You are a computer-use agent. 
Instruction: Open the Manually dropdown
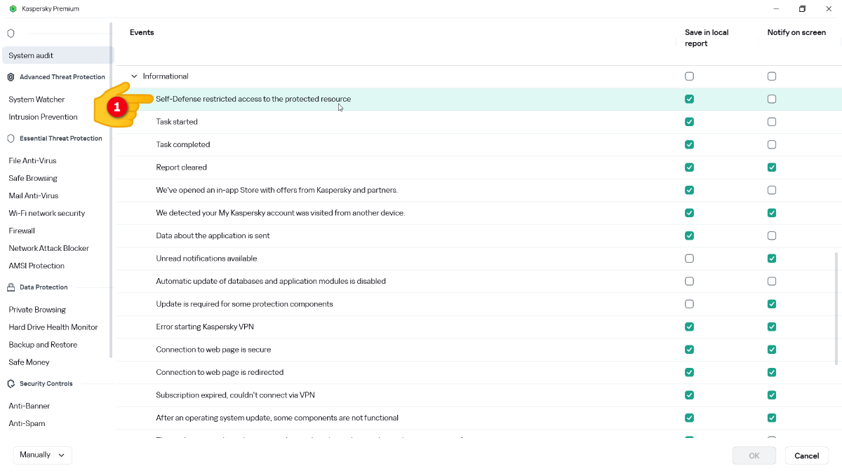[43, 455]
